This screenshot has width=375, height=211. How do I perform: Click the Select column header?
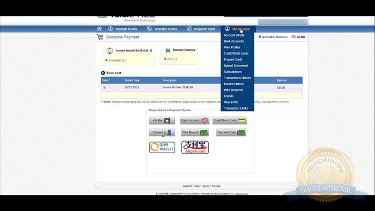106,80
